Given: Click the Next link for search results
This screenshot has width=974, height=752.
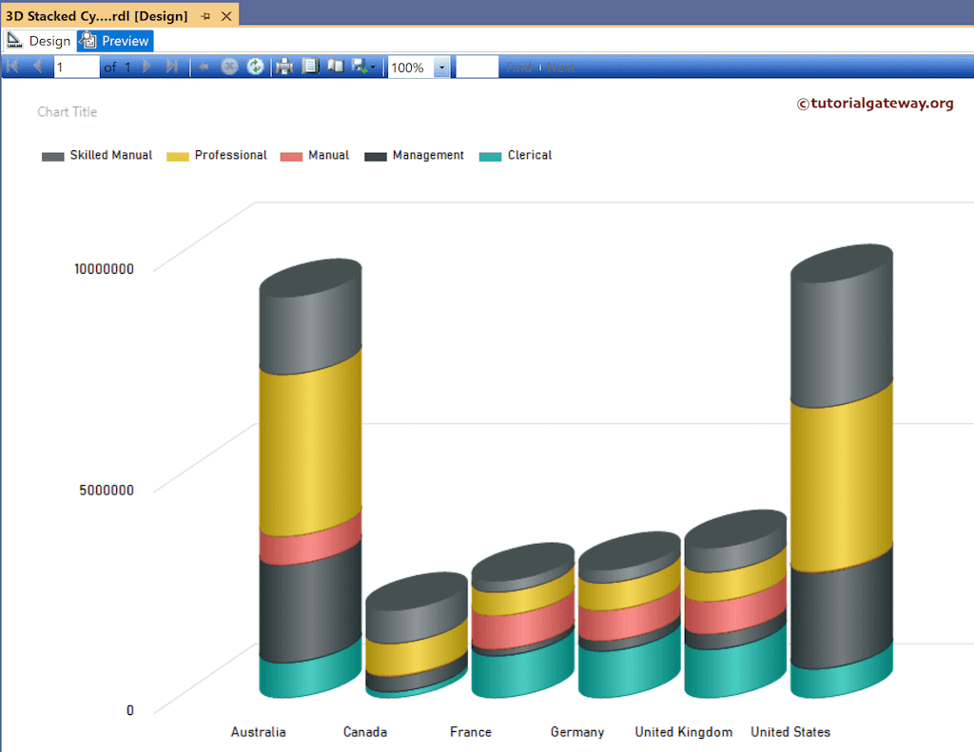Looking at the screenshot, I should 561,67.
